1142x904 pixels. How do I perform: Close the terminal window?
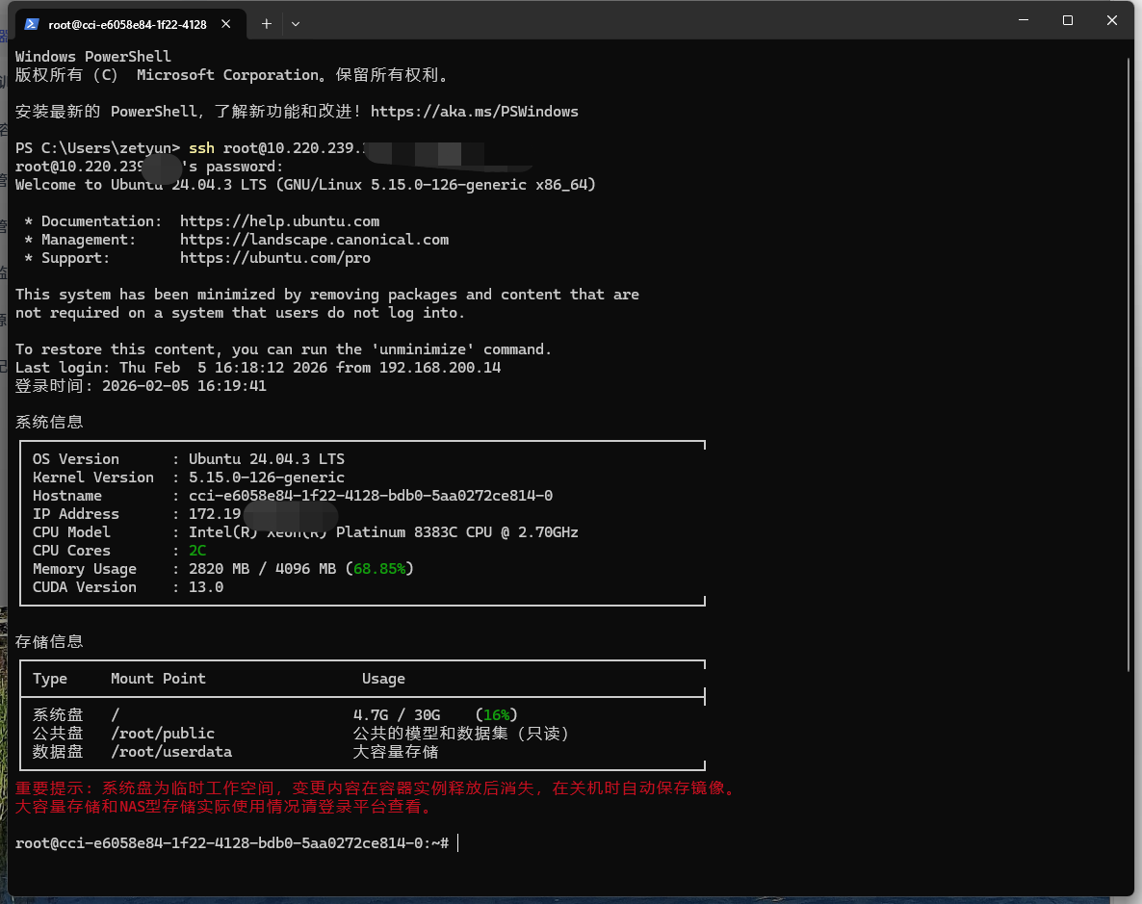click(1111, 20)
